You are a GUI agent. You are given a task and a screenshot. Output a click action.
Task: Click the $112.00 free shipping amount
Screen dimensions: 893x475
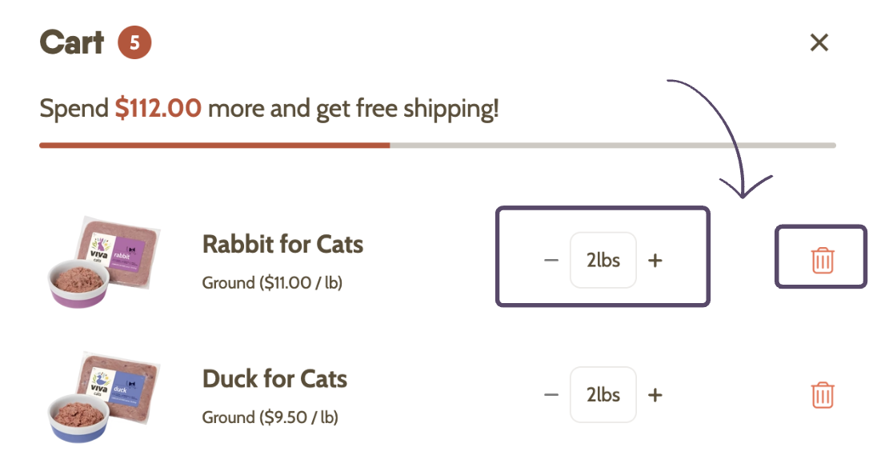(158, 107)
